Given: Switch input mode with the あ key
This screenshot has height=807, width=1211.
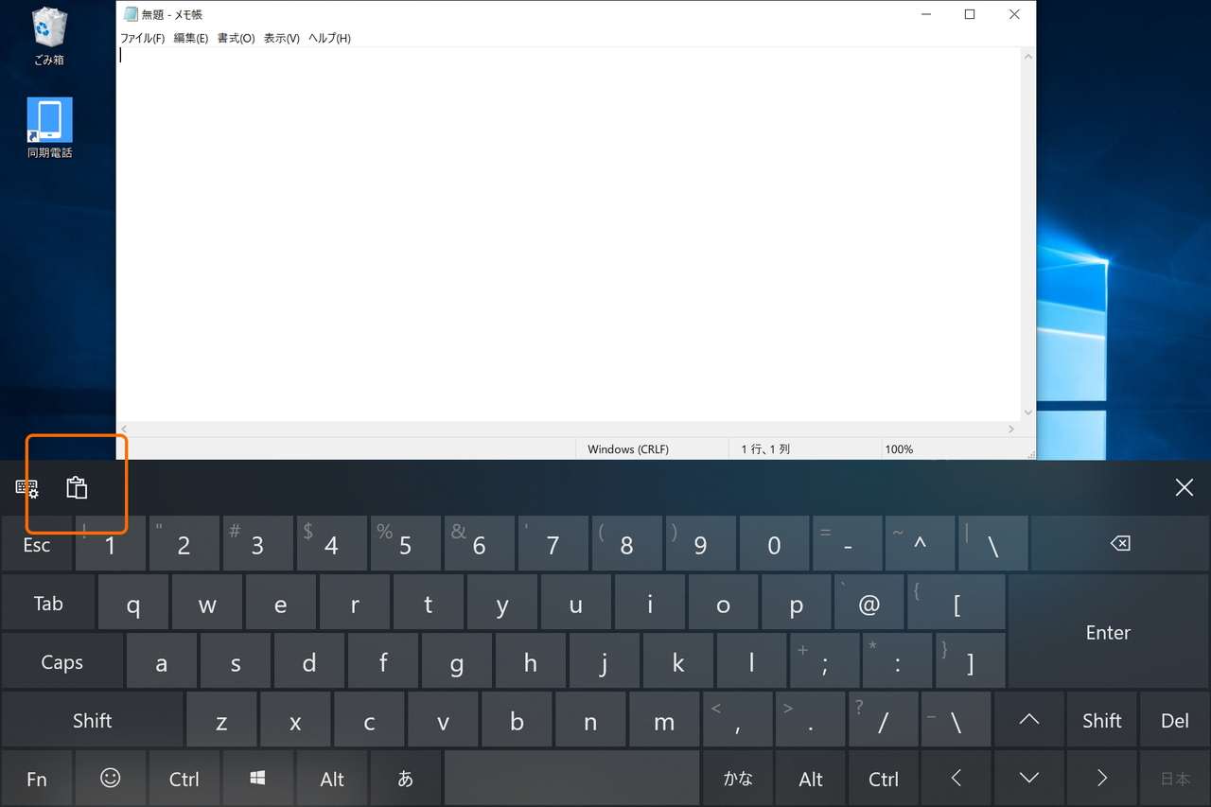Looking at the screenshot, I should coord(405,778).
